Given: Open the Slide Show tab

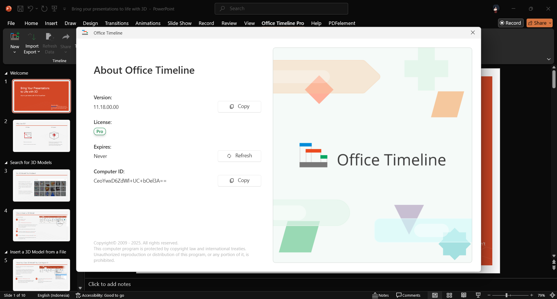Looking at the screenshot, I should coord(180,23).
